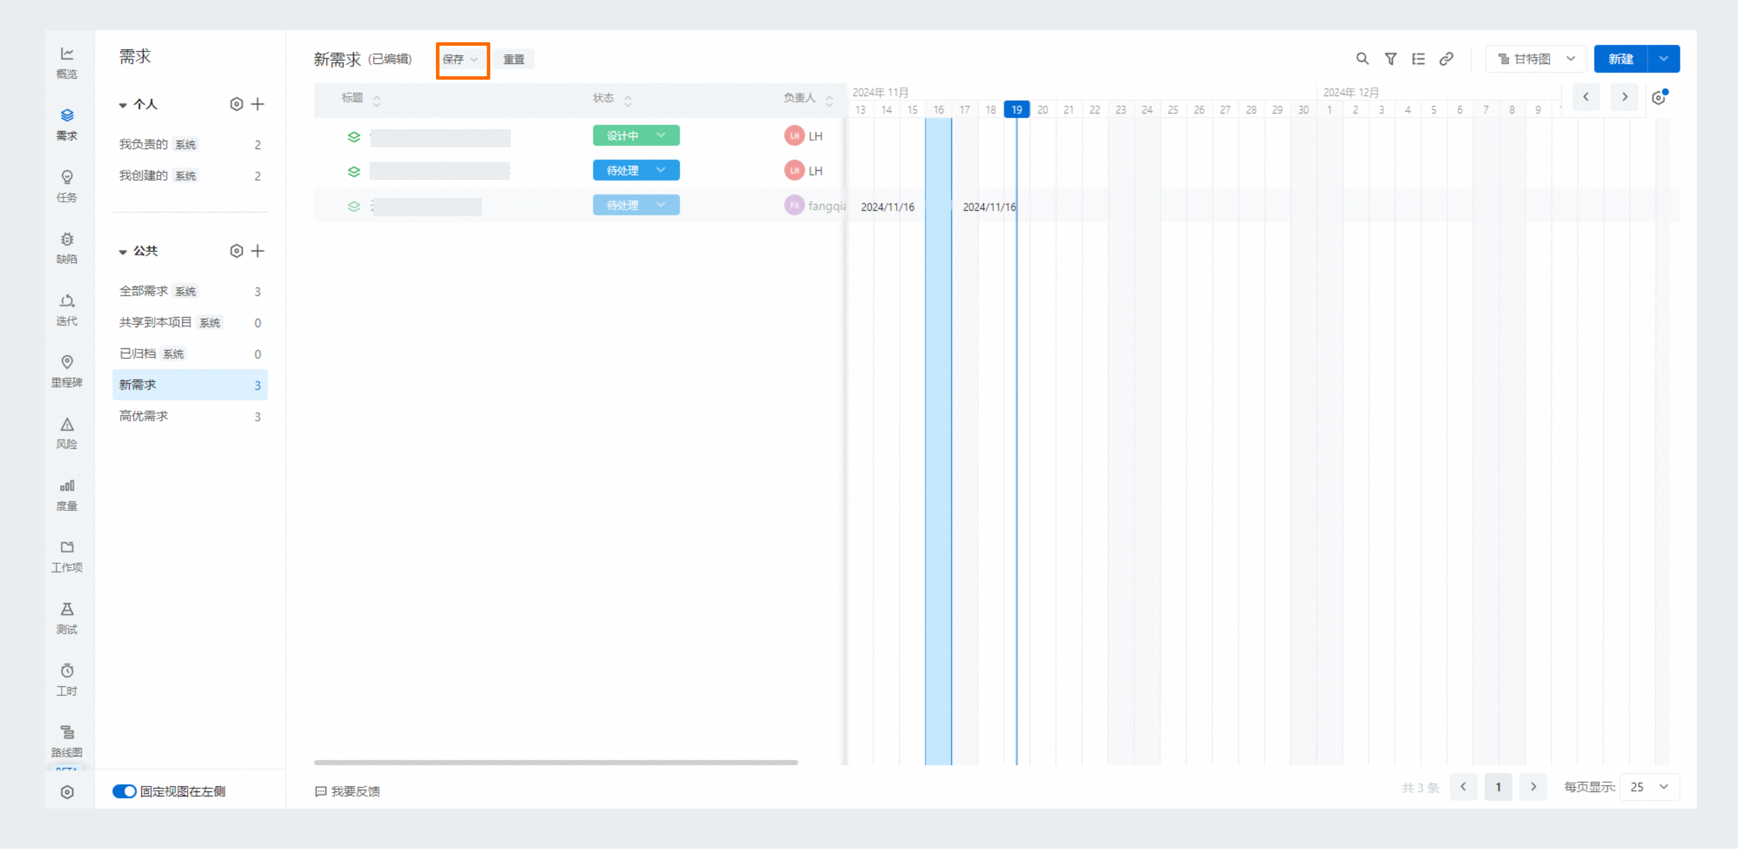Toggle 固定视图在左侧 switch

pyautogui.click(x=124, y=792)
